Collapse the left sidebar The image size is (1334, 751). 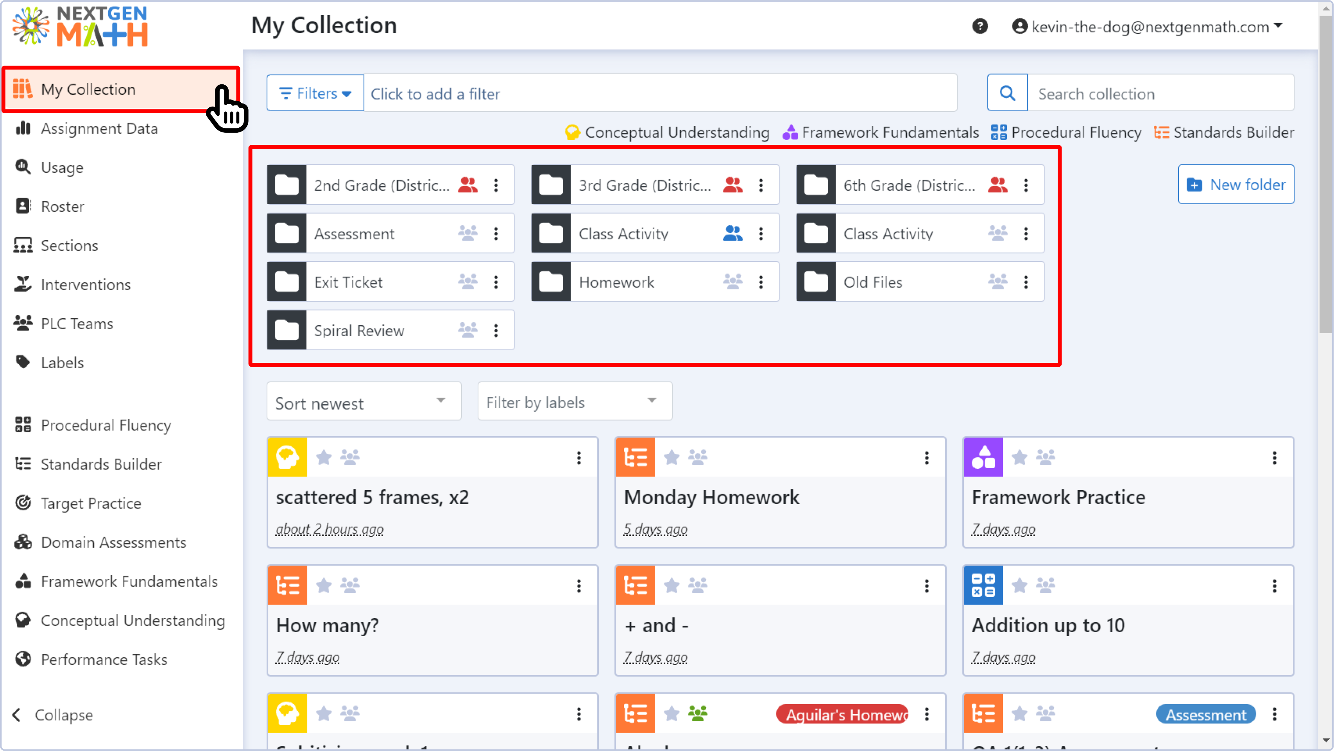(x=53, y=715)
